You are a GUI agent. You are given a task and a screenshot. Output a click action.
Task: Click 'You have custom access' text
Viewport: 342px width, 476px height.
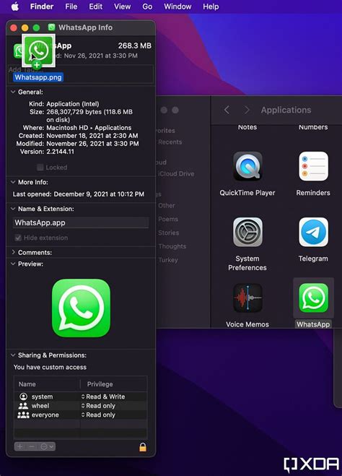click(50, 367)
